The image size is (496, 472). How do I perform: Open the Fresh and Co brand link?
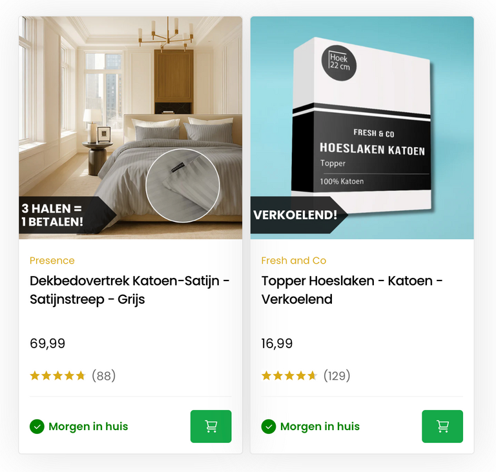click(294, 261)
